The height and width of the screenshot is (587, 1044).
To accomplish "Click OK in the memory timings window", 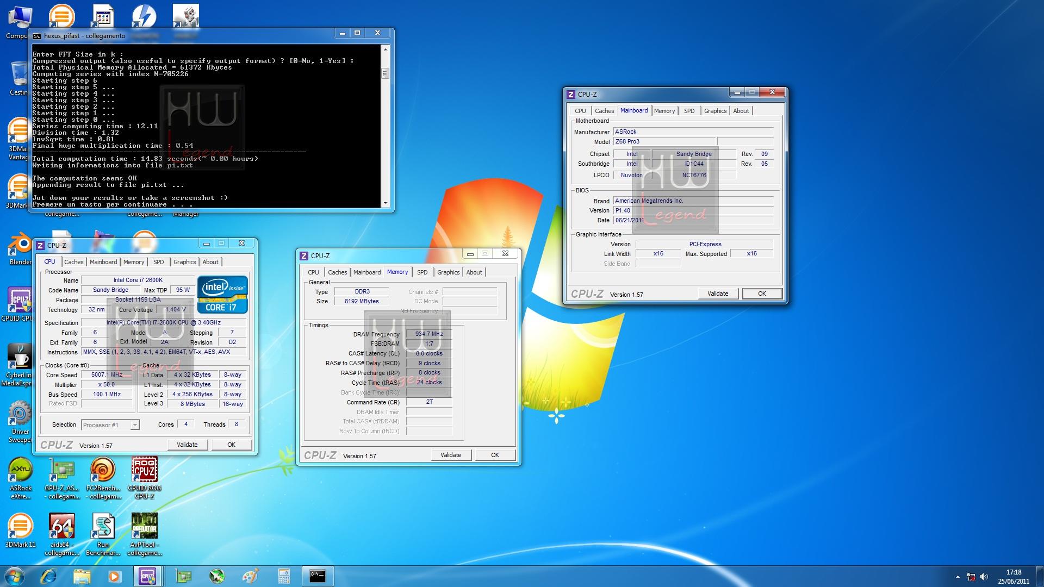I will pyautogui.click(x=495, y=455).
